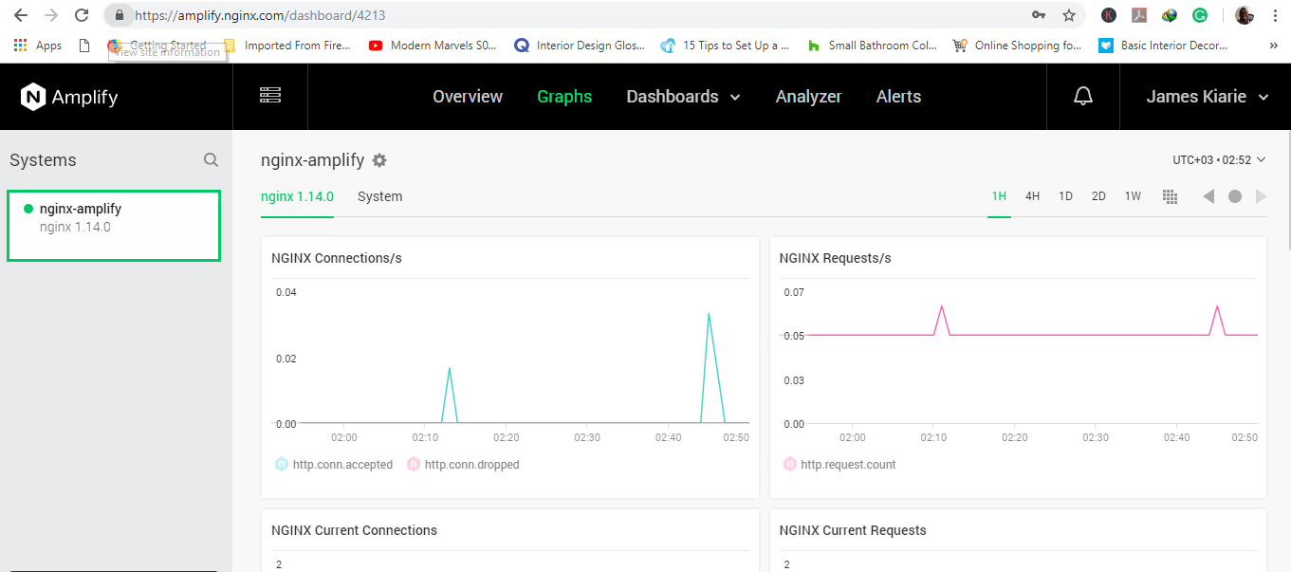
Task: Select the 1W time range
Action: (x=1133, y=196)
